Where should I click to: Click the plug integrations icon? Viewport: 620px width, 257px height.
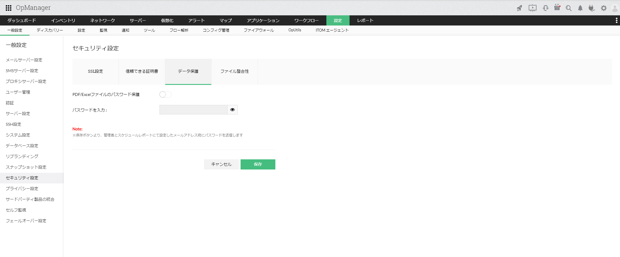click(592, 8)
